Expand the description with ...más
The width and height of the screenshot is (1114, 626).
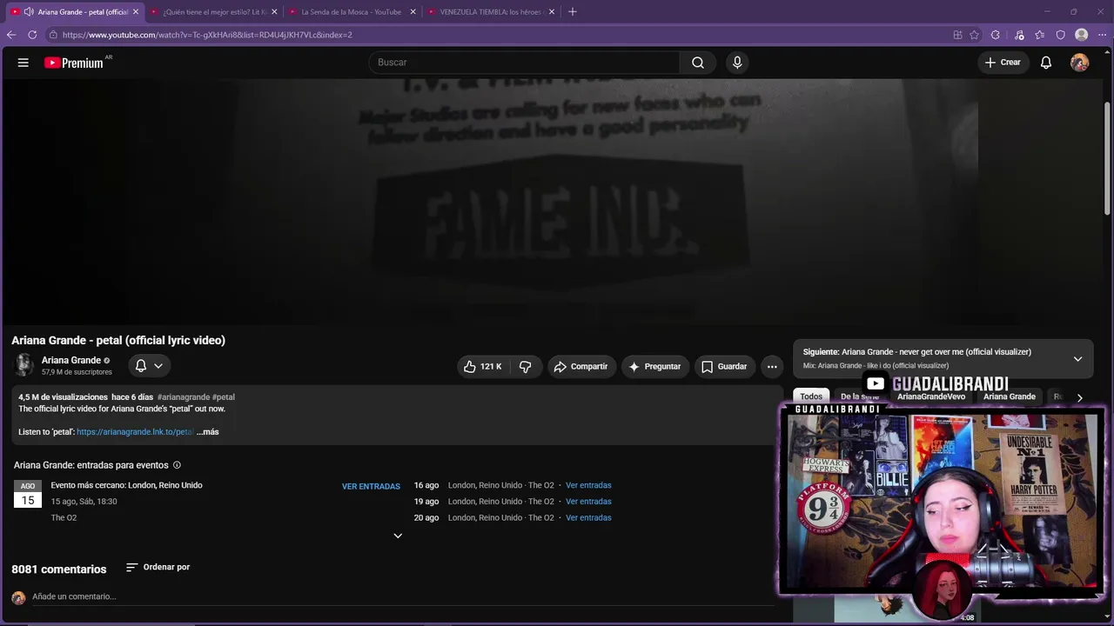tap(208, 432)
